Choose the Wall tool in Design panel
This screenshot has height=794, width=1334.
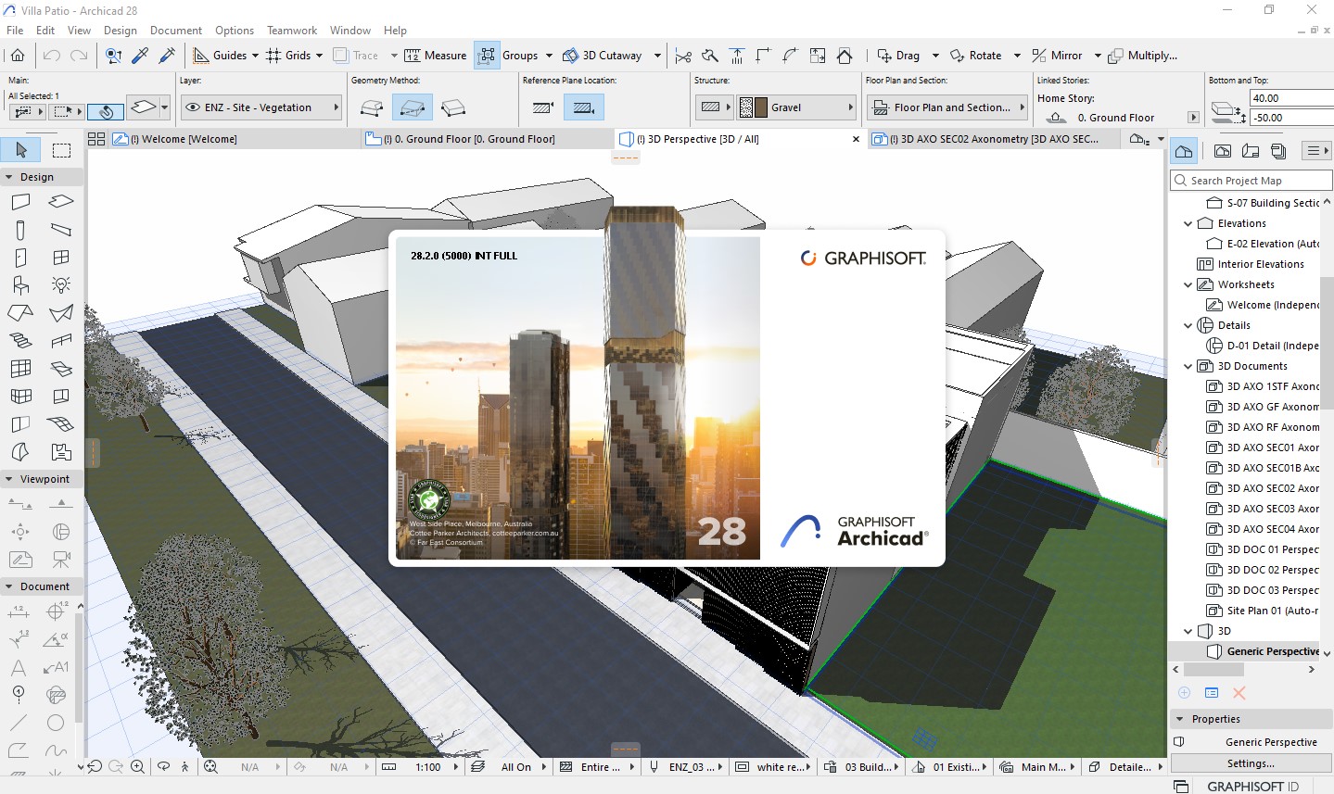coord(20,201)
